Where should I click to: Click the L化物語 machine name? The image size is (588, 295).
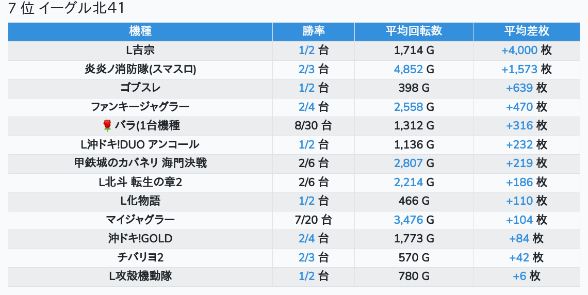140,201
